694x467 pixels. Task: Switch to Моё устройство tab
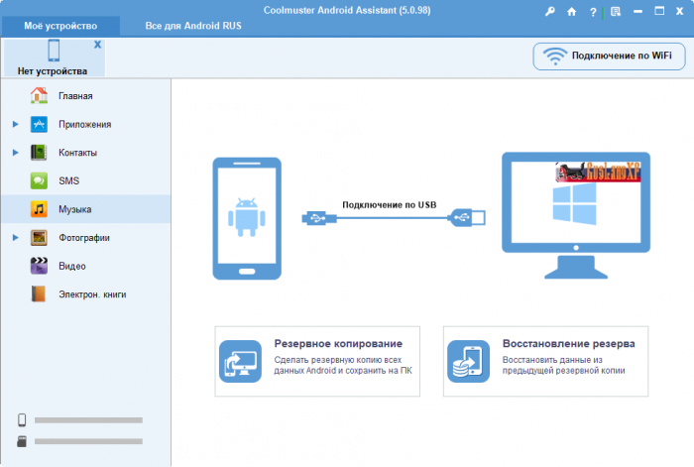60,26
